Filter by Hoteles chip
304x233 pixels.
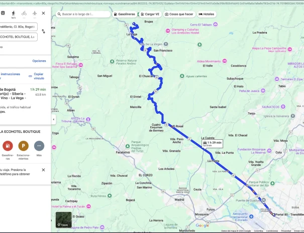207,15
